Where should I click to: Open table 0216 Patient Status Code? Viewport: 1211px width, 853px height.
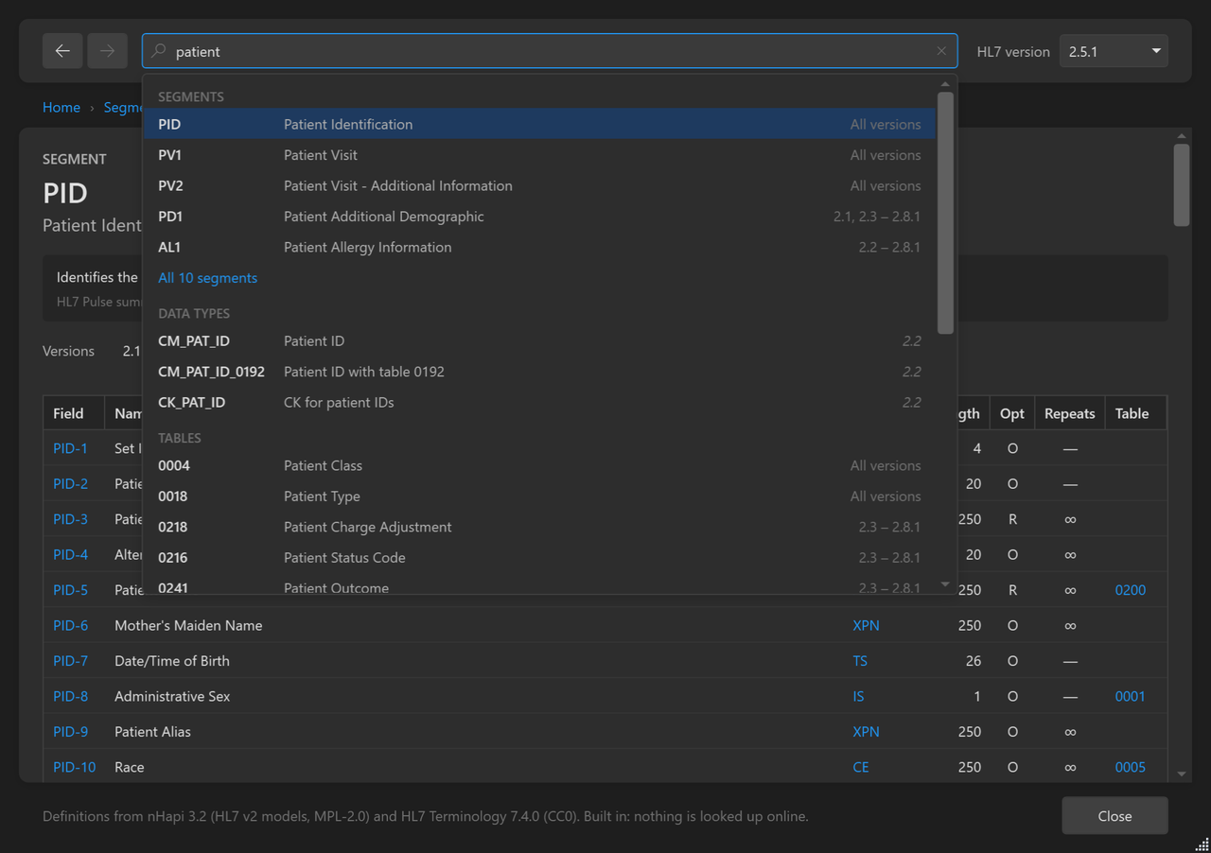539,558
